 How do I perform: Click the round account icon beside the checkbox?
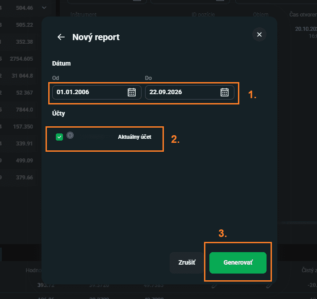coord(70,135)
